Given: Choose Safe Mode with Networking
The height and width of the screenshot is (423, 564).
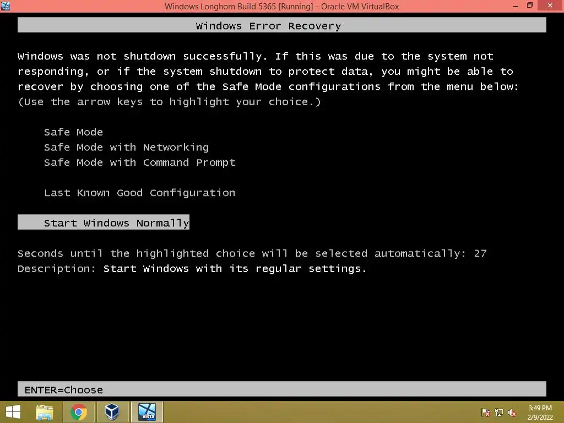Looking at the screenshot, I should pos(126,147).
